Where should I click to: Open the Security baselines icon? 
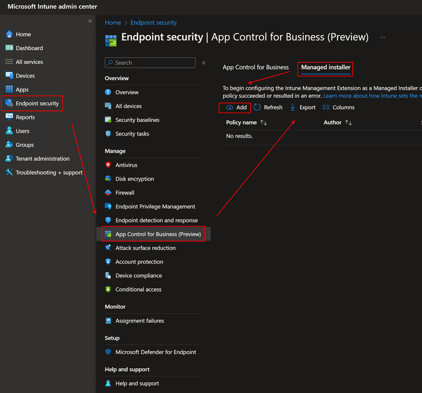pyautogui.click(x=108, y=120)
